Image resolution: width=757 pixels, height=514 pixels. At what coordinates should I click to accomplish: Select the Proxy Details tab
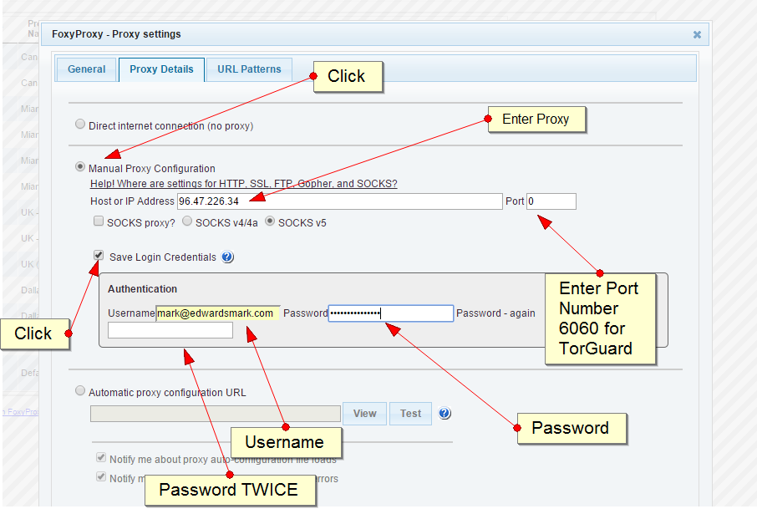(161, 69)
